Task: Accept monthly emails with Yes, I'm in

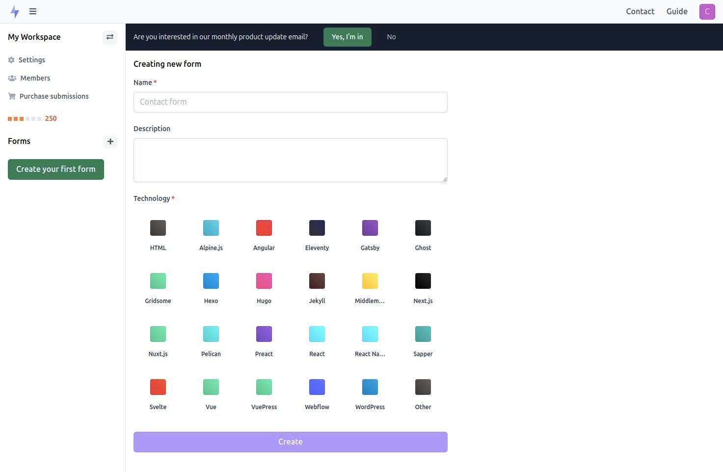Action: coord(347,37)
